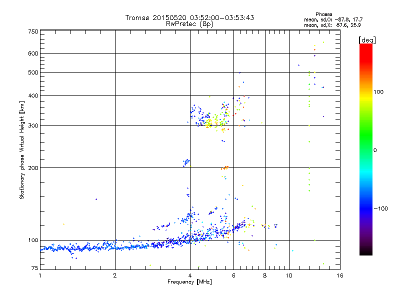Click y-axis tick label '600'
This screenshot has height=300, width=400.
click(x=33, y=53)
